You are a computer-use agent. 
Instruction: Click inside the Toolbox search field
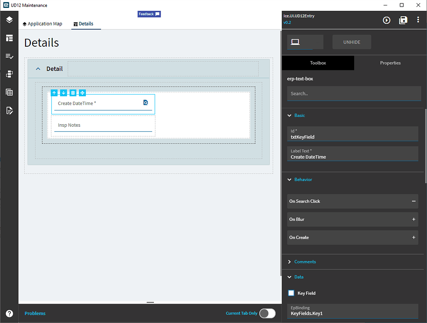click(354, 93)
